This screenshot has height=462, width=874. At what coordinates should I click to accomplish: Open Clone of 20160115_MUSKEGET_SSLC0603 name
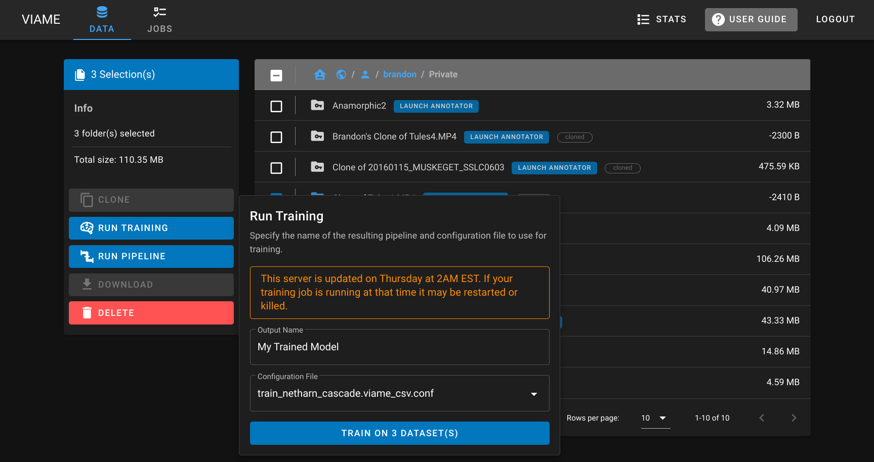[x=418, y=167]
